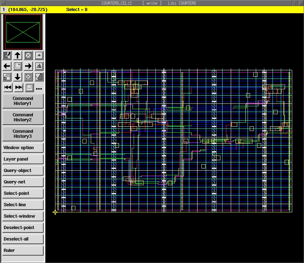Pan the layout view down
The image size is (304, 263).
pos(18,77)
